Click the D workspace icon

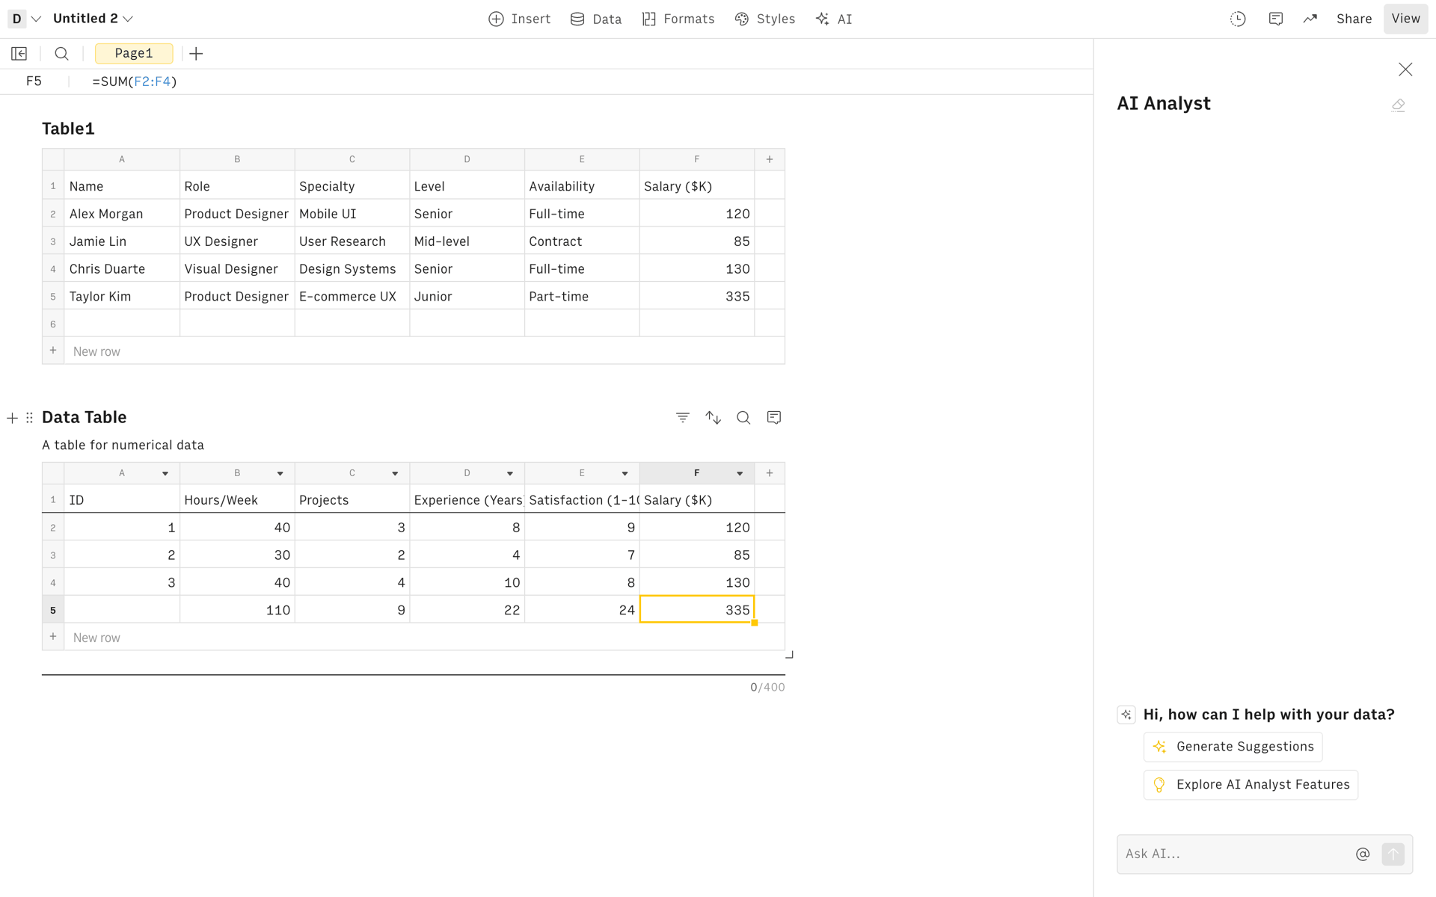point(17,19)
